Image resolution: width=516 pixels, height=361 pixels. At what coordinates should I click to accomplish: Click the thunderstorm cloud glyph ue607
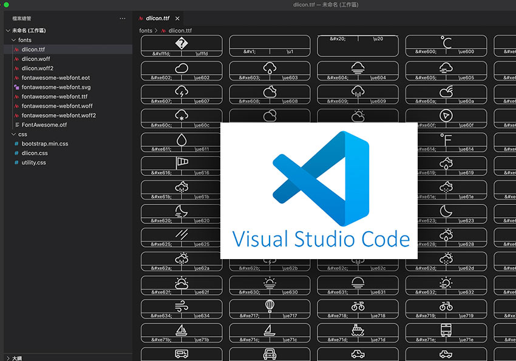182,92
